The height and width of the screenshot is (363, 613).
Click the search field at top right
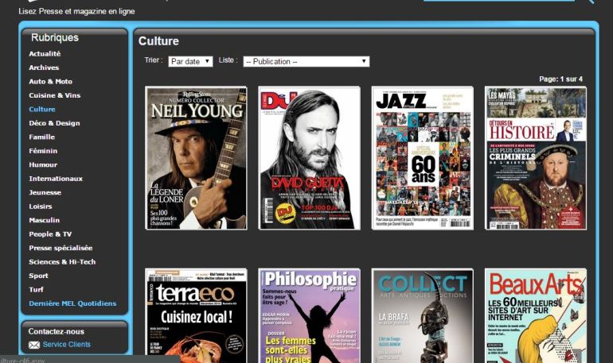[498, 2]
